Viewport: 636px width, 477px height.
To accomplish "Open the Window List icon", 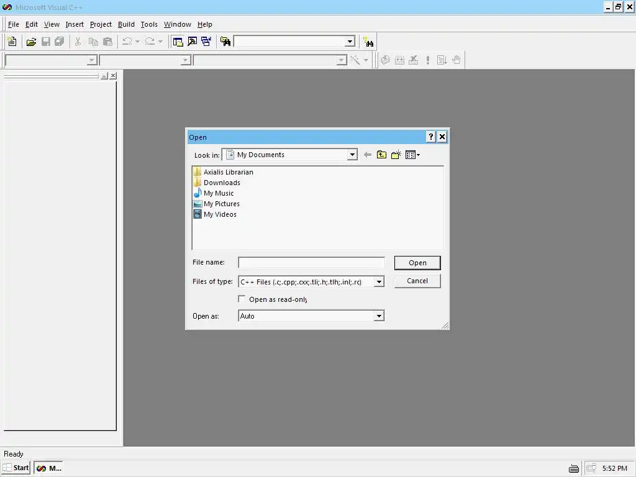I will (x=206, y=42).
